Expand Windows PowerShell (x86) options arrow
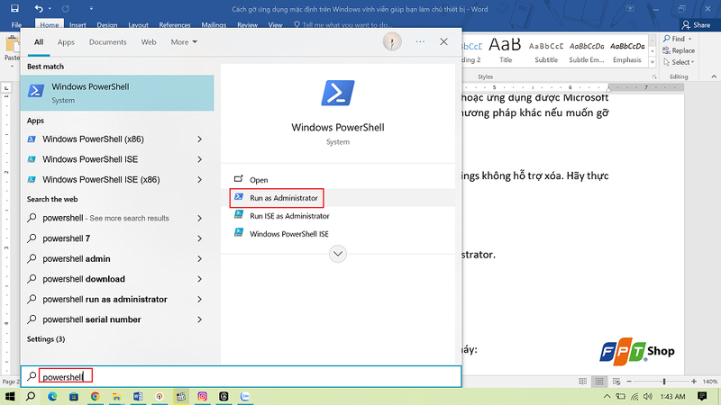The height and width of the screenshot is (405, 721). [x=200, y=139]
